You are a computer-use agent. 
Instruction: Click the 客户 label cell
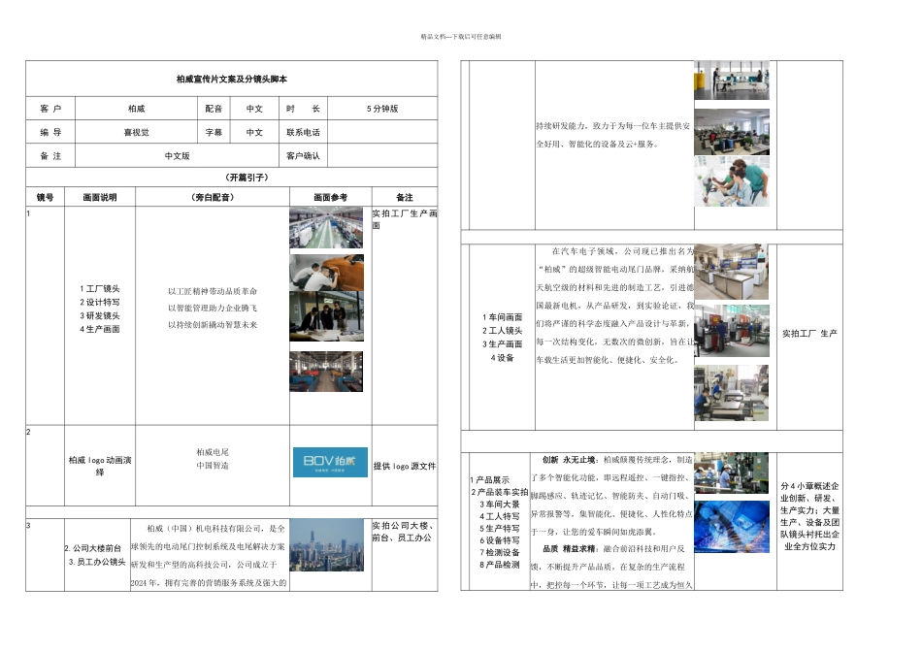[x=50, y=109]
